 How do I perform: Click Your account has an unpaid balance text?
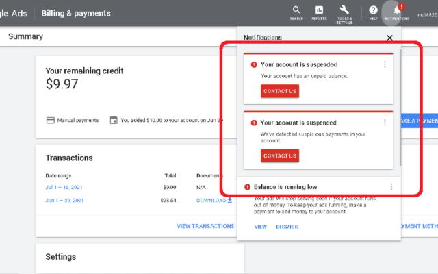[x=304, y=76]
